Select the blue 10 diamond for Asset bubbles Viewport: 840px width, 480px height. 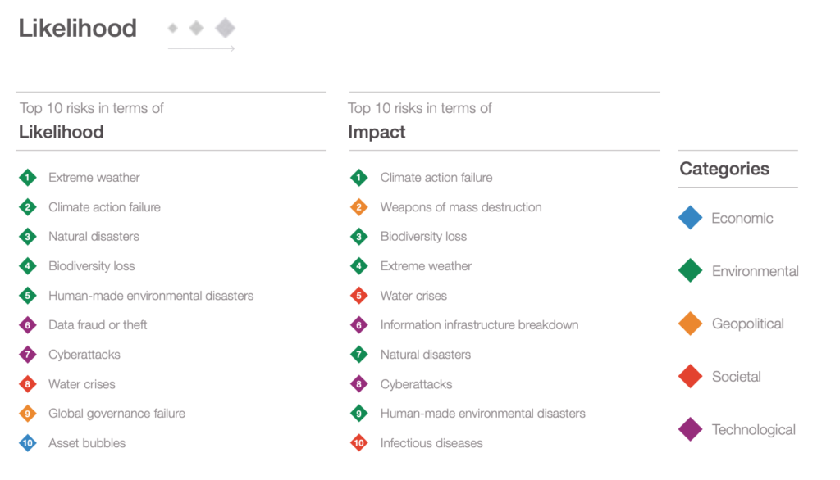pos(27,443)
